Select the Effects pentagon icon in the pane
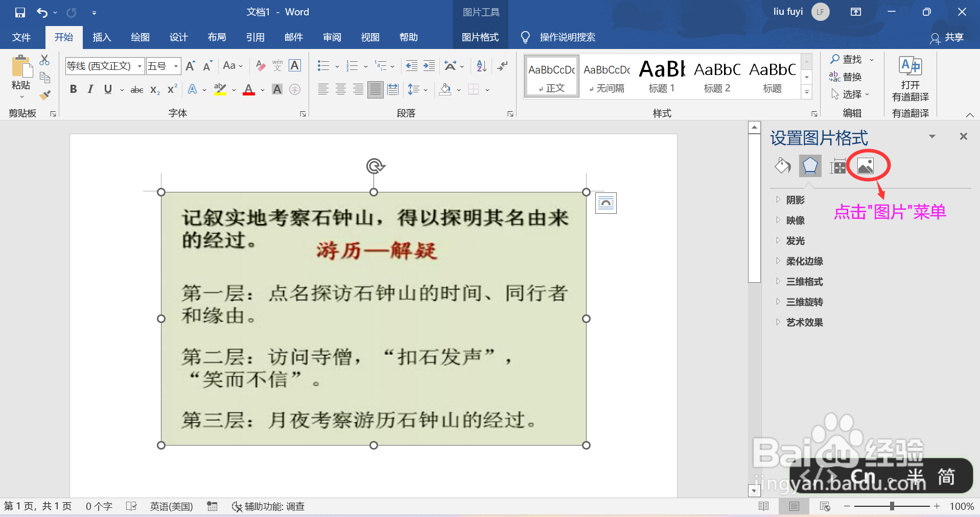Screen dimensions: 980x517 810,166
